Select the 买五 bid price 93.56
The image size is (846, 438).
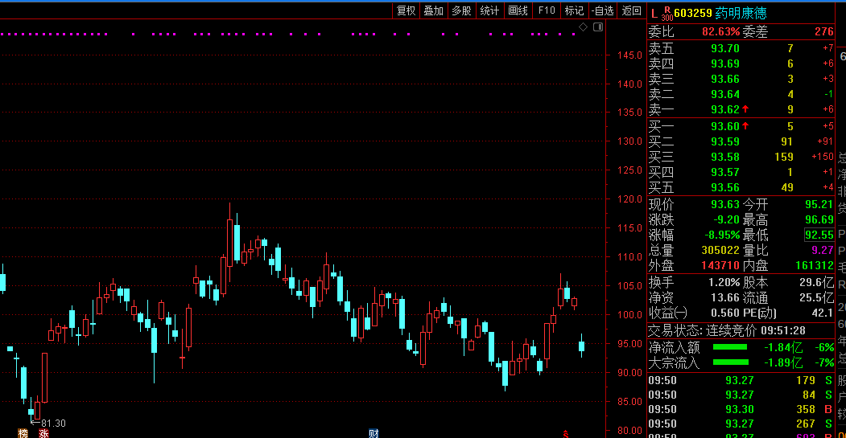click(725, 187)
